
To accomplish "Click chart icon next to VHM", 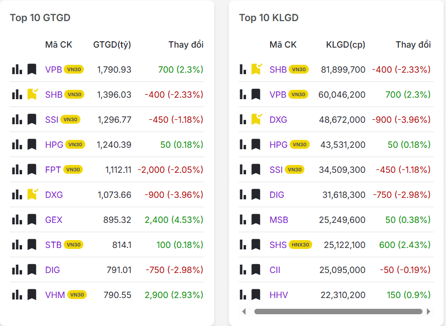I will [x=17, y=295].
